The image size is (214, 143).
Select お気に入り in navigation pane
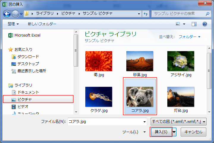coord(23,49)
